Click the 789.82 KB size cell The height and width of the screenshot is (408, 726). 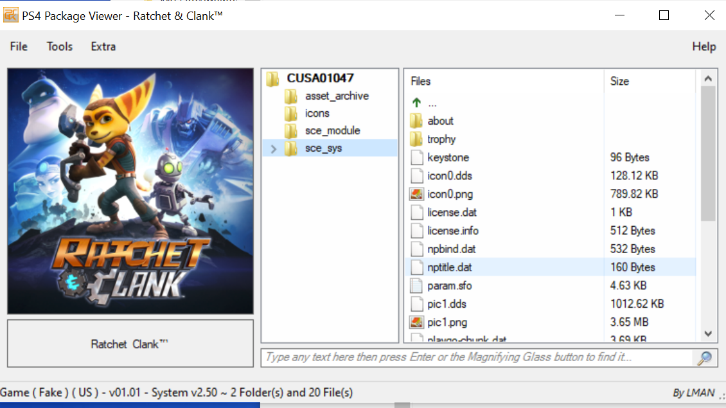click(634, 194)
